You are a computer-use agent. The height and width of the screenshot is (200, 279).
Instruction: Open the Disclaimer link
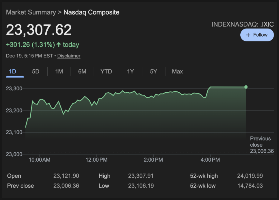69,56
